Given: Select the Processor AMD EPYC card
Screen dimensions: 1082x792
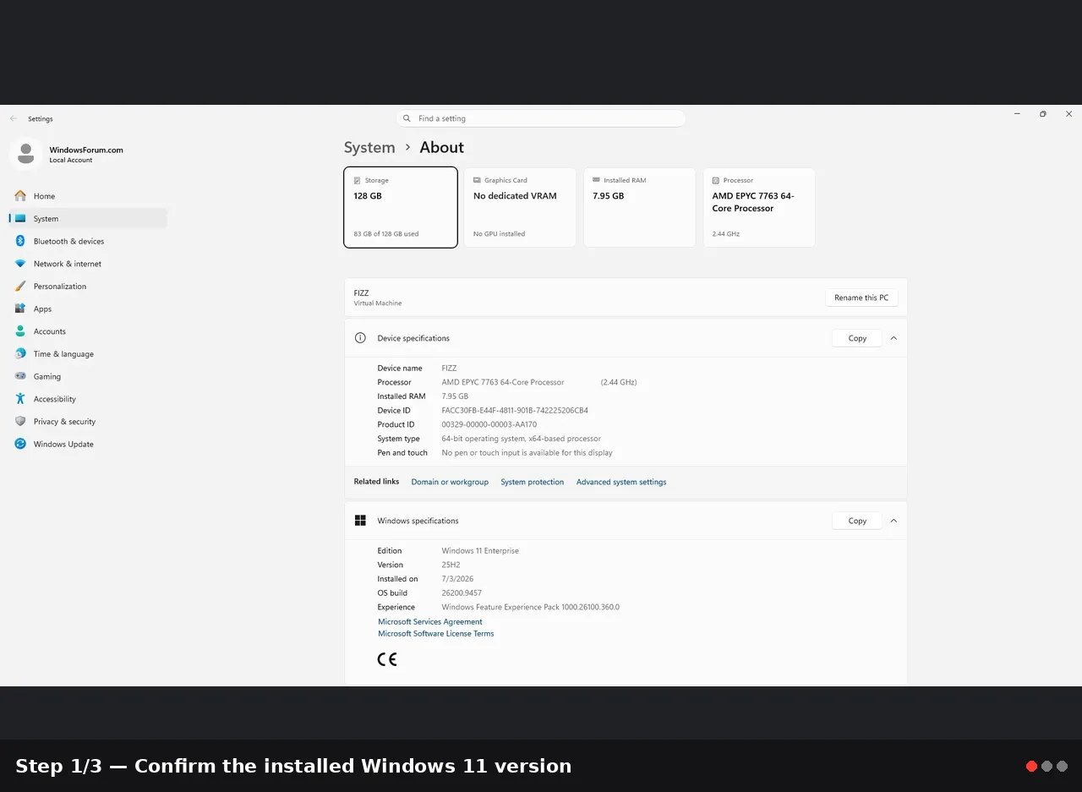Looking at the screenshot, I should pos(759,207).
